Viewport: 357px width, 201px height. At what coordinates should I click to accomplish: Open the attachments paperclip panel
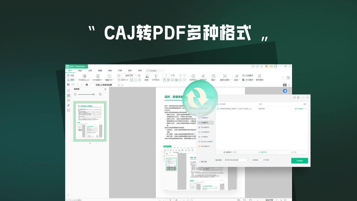[69, 105]
